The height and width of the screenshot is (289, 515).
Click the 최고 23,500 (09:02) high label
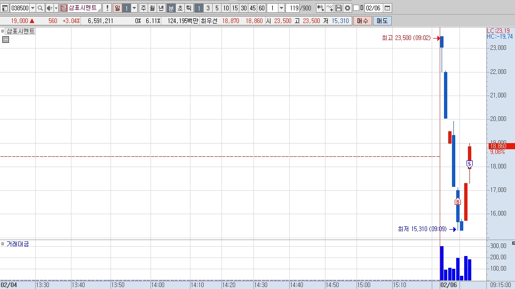406,38
